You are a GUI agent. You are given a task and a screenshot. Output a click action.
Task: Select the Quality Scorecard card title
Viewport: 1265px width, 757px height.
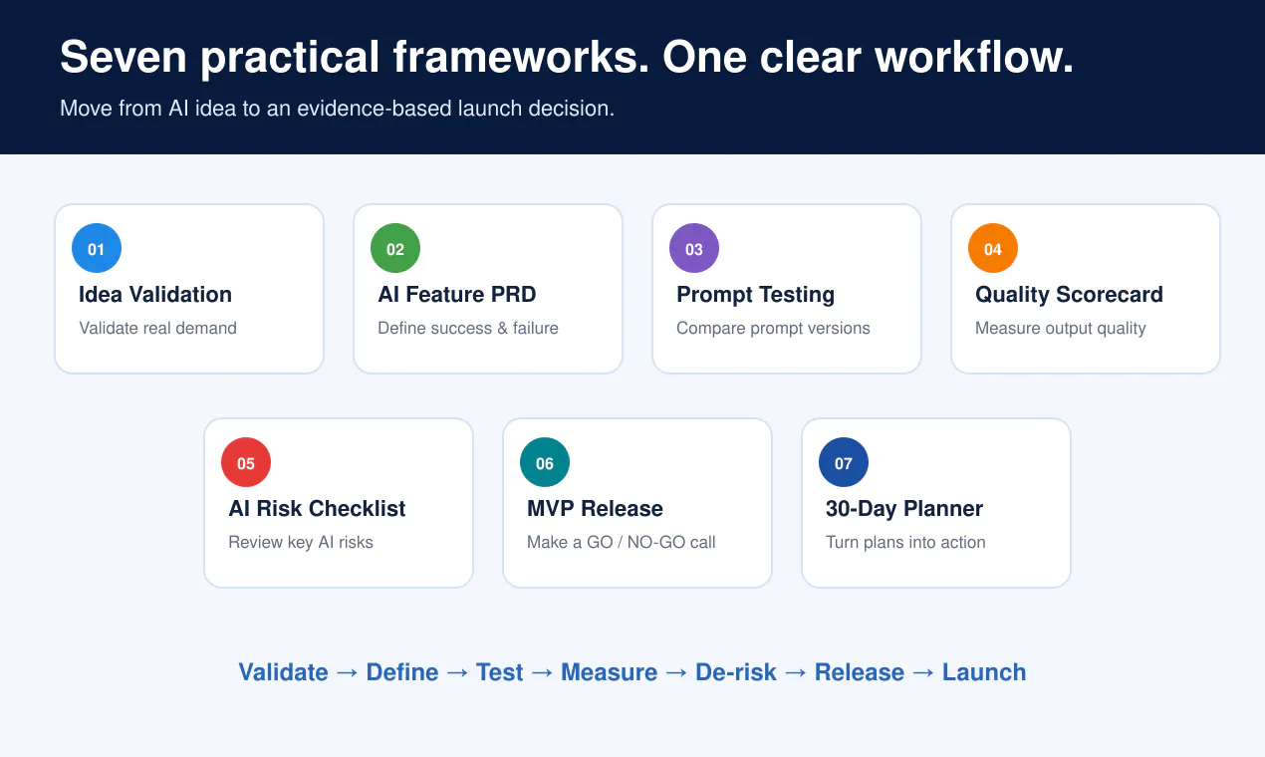(1070, 295)
